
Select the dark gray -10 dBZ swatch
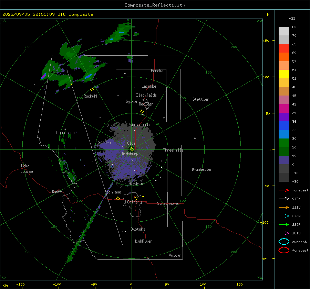(x=284, y=177)
